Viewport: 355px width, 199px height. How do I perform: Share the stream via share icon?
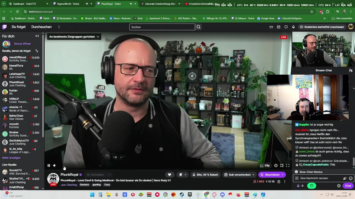tap(279, 182)
